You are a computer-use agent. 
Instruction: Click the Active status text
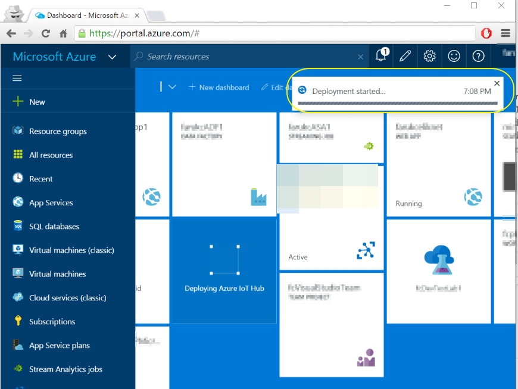[x=298, y=257]
